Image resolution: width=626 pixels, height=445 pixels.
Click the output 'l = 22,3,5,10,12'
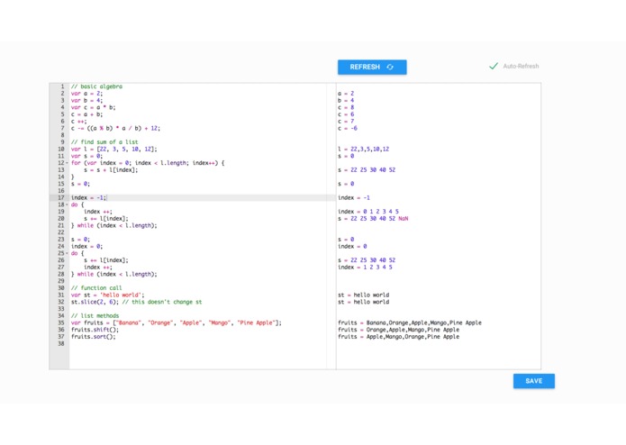click(x=363, y=150)
